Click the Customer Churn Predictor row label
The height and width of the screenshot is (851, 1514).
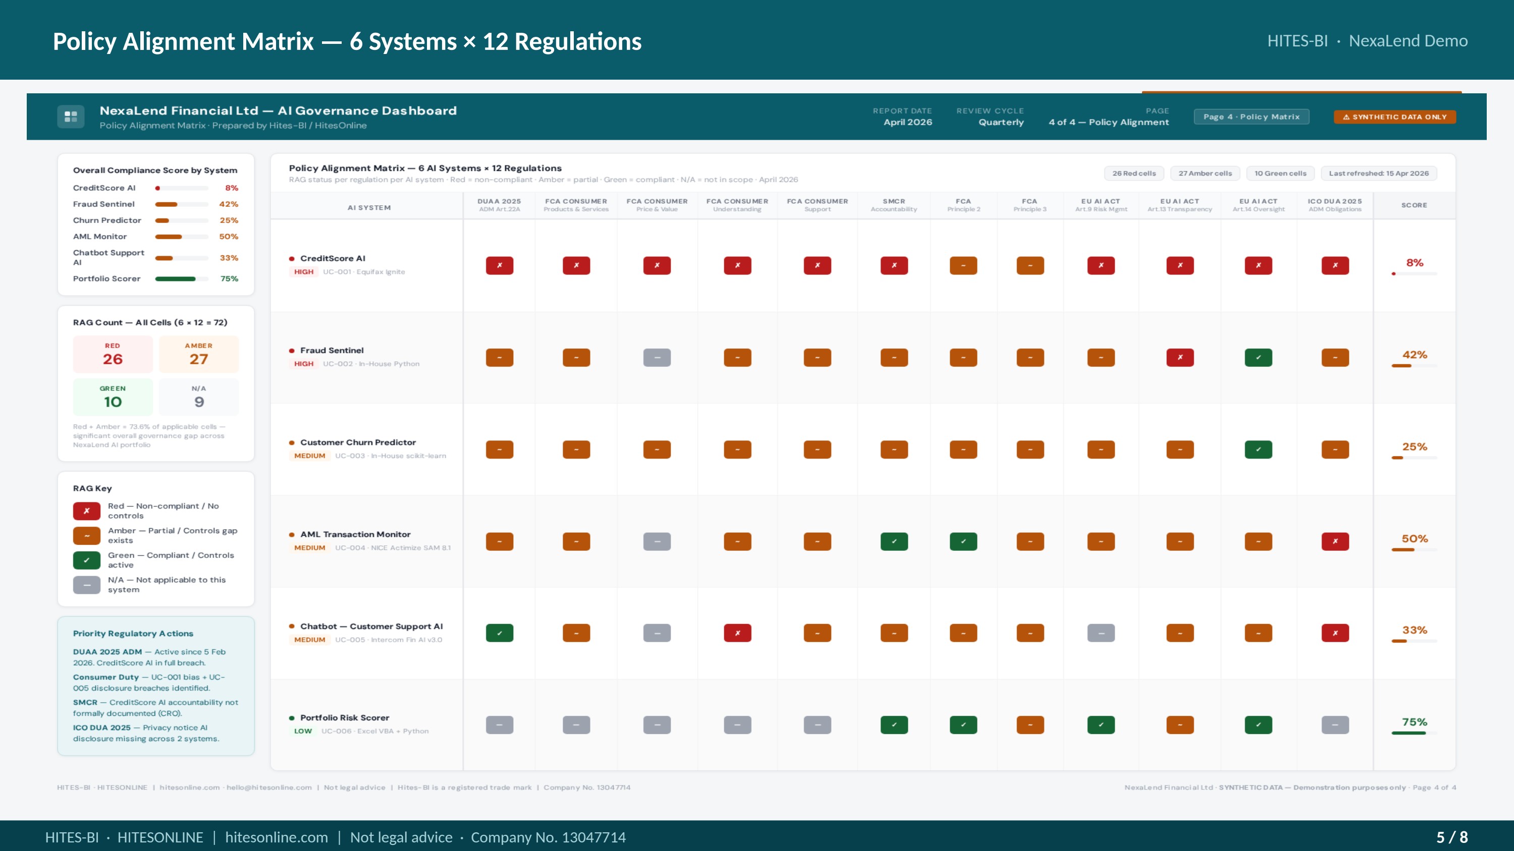(358, 442)
